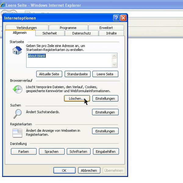Viewport: 183px width, 183px height.
Task: Select the Allgemein tab
Action: (20, 33)
